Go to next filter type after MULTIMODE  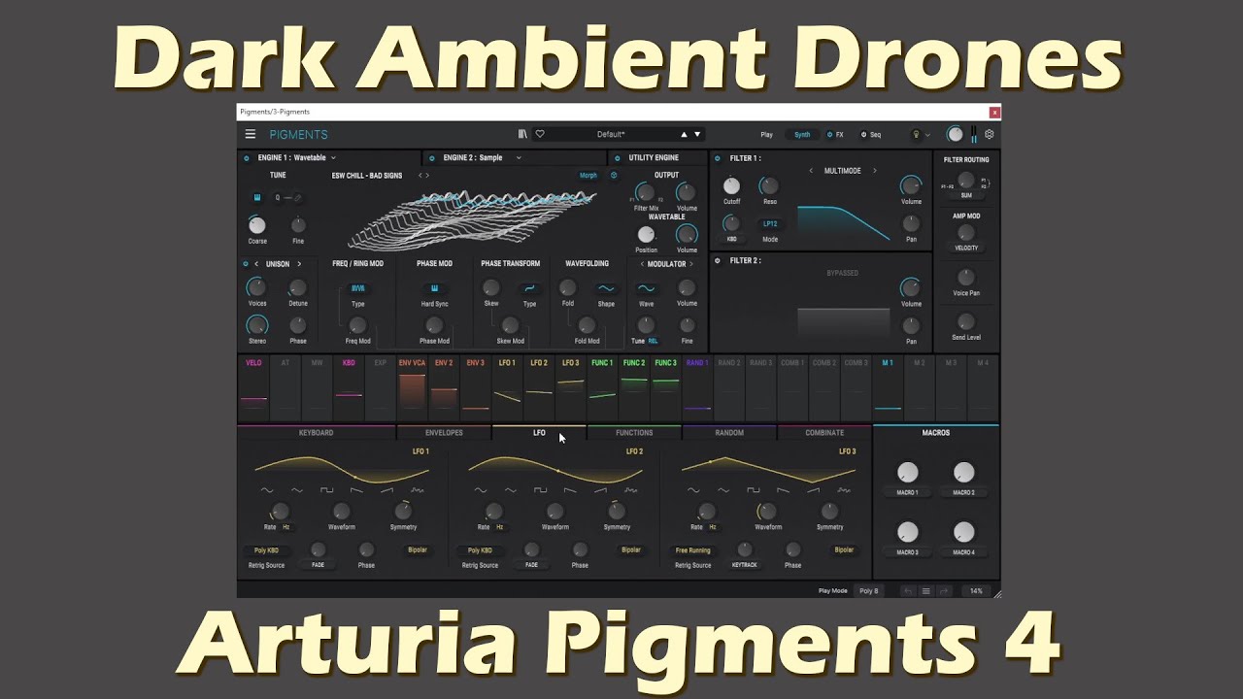coord(874,171)
